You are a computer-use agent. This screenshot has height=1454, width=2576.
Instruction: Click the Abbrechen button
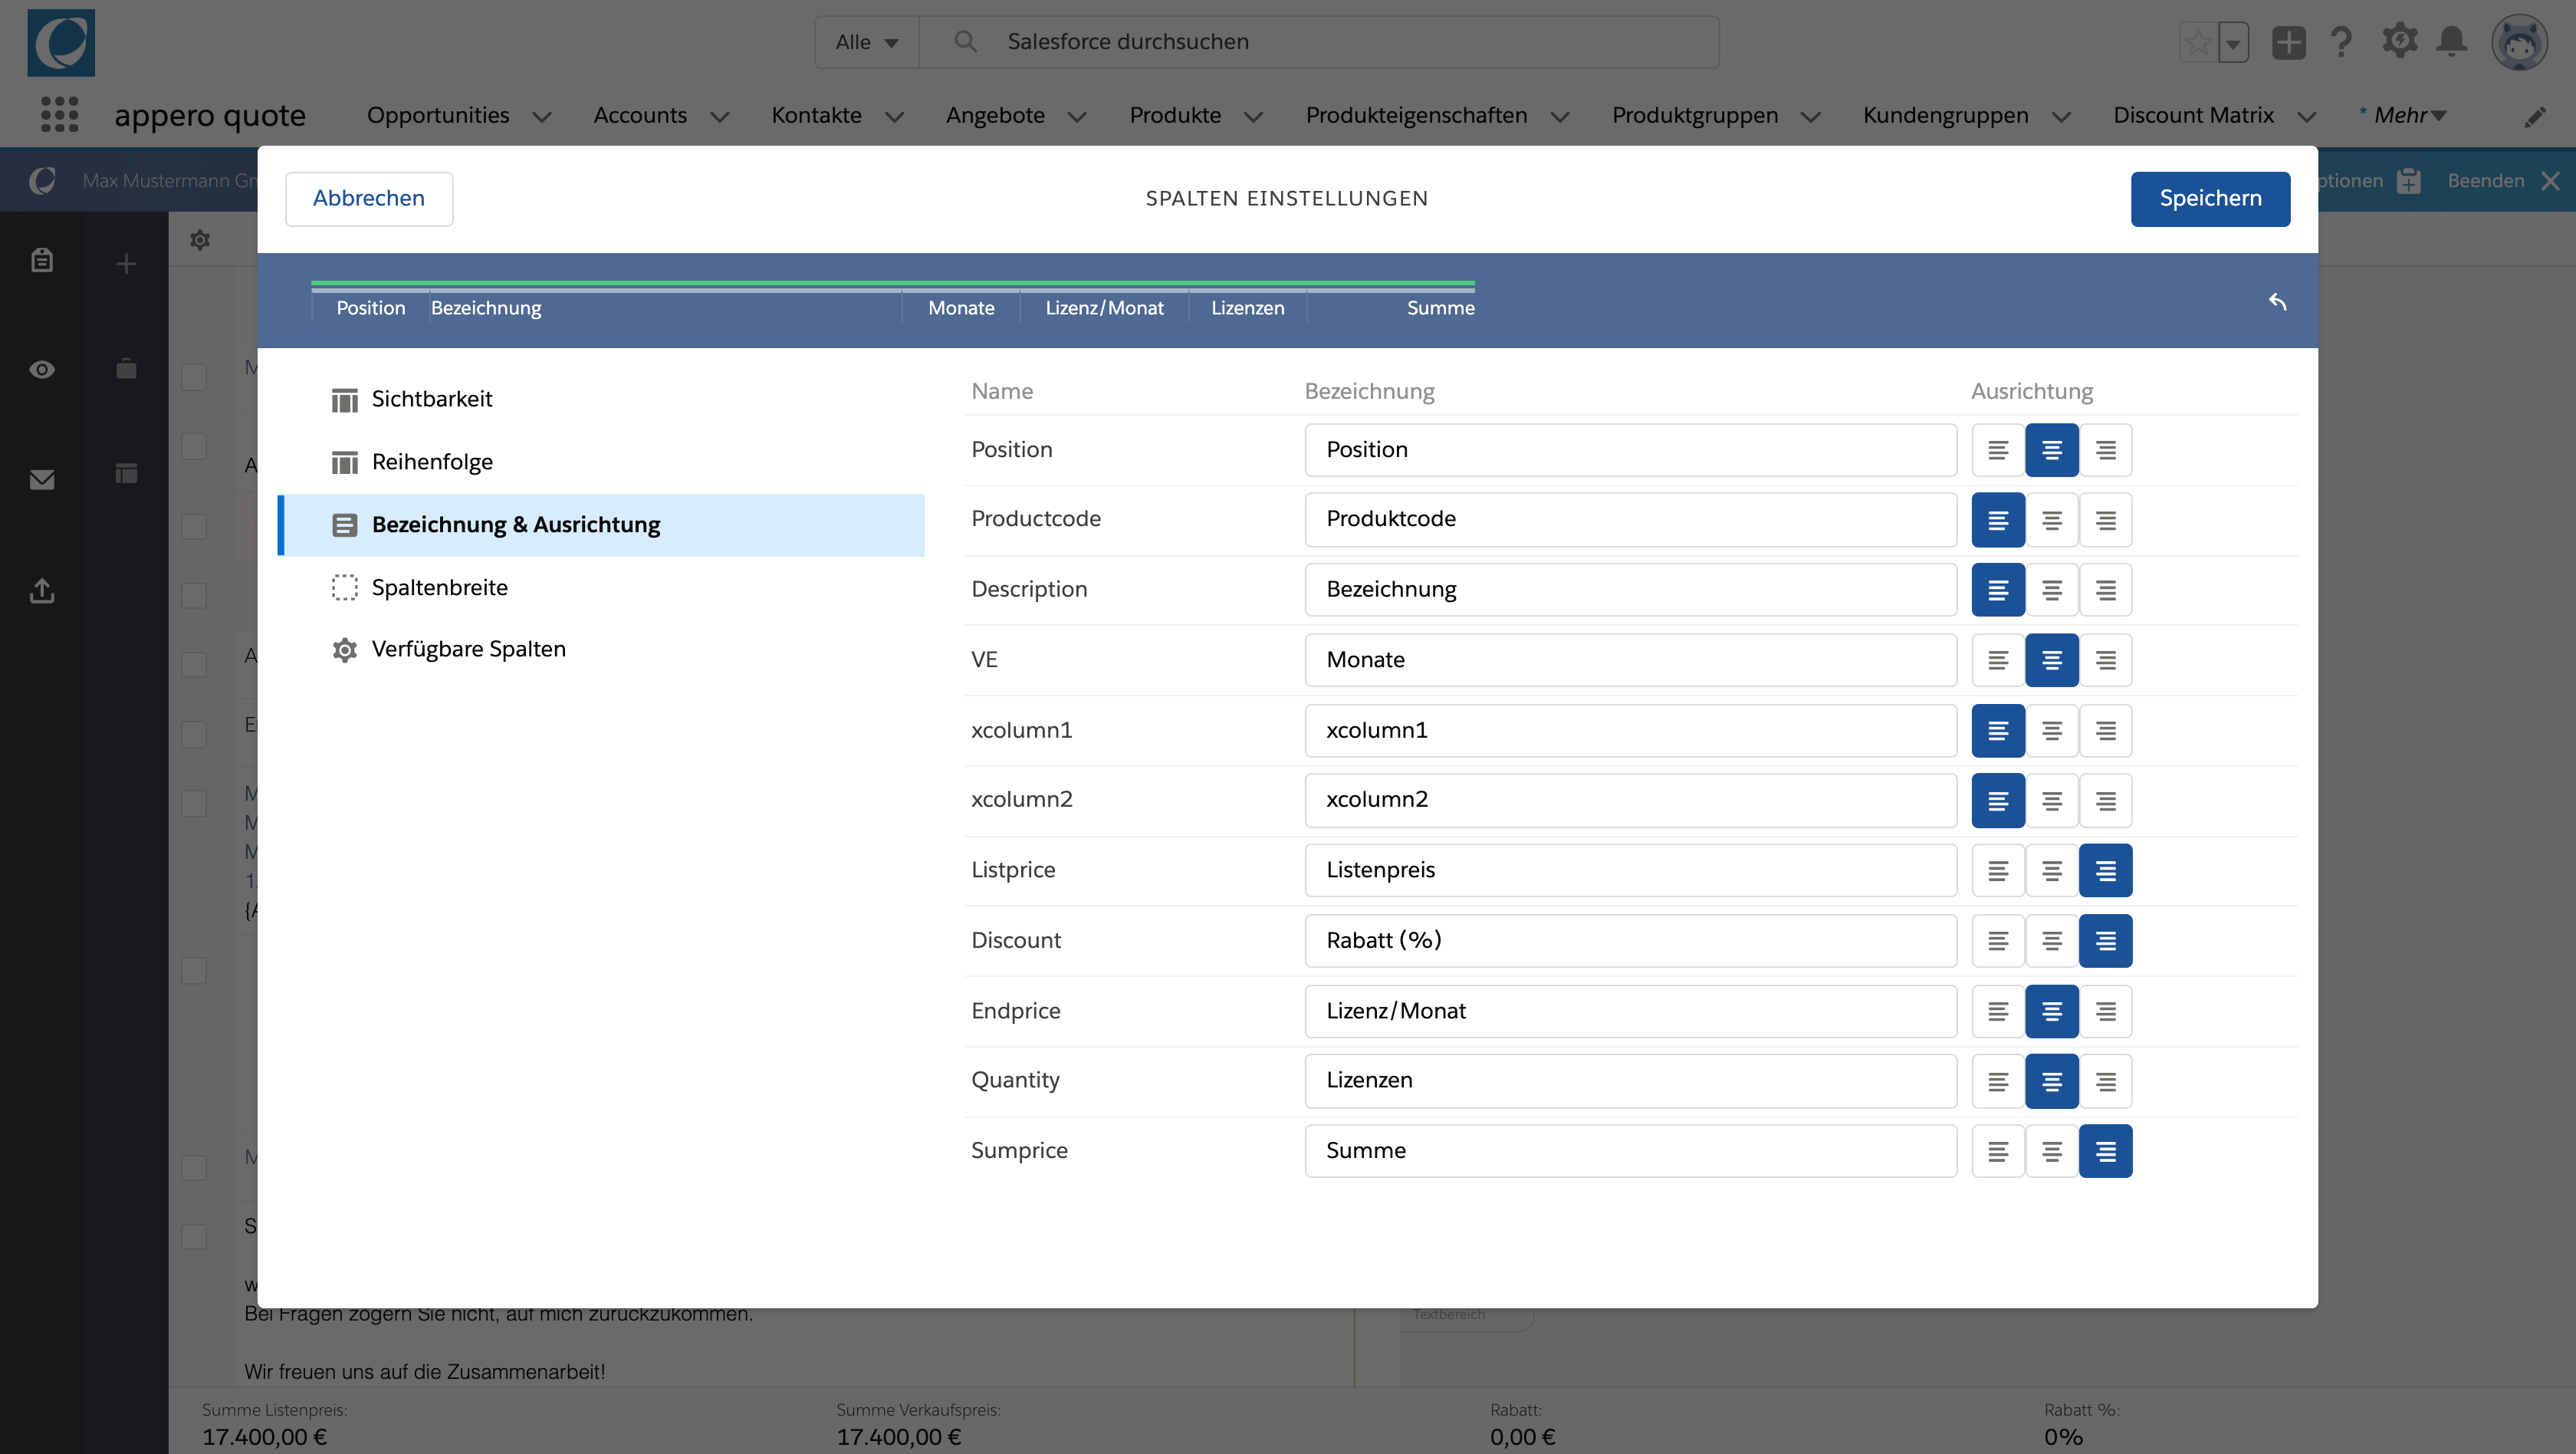point(368,198)
